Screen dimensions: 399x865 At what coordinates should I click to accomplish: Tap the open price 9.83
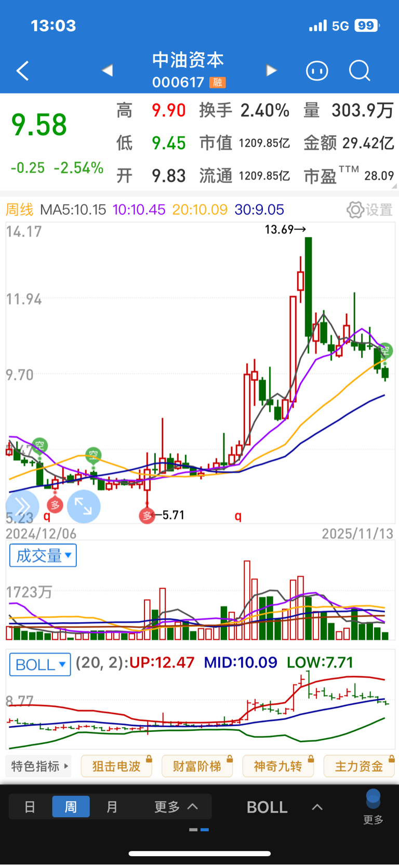[168, 176]
